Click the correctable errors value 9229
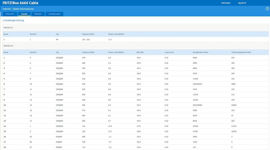The height and width of the screenshot is (150, 270). 195,116
